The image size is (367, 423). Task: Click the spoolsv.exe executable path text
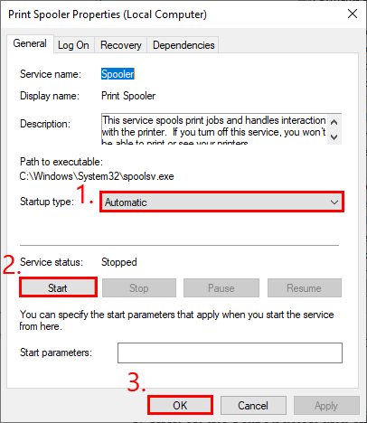[97, 176]
